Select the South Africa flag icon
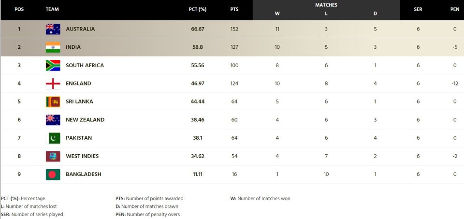The image size is (464, 219). pyautogui.click(x=53, y=65)
